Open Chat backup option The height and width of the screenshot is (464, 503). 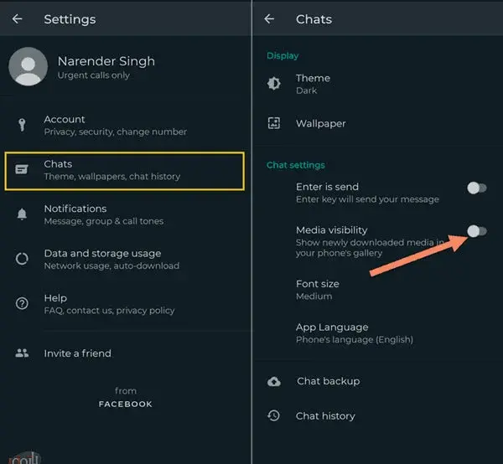click(x=377, y=381)
